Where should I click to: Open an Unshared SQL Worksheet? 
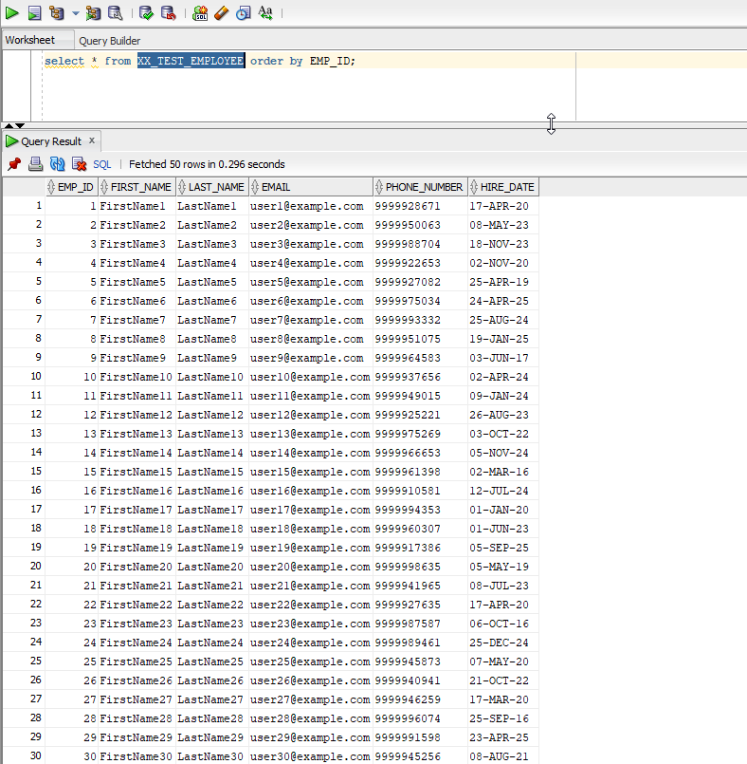(x=200, y=13)
